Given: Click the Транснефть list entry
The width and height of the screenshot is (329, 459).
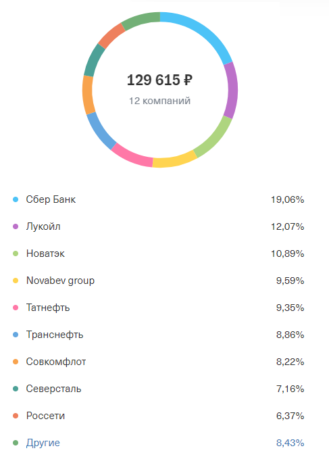Looking at the screenshot, I should click(55, 335).
